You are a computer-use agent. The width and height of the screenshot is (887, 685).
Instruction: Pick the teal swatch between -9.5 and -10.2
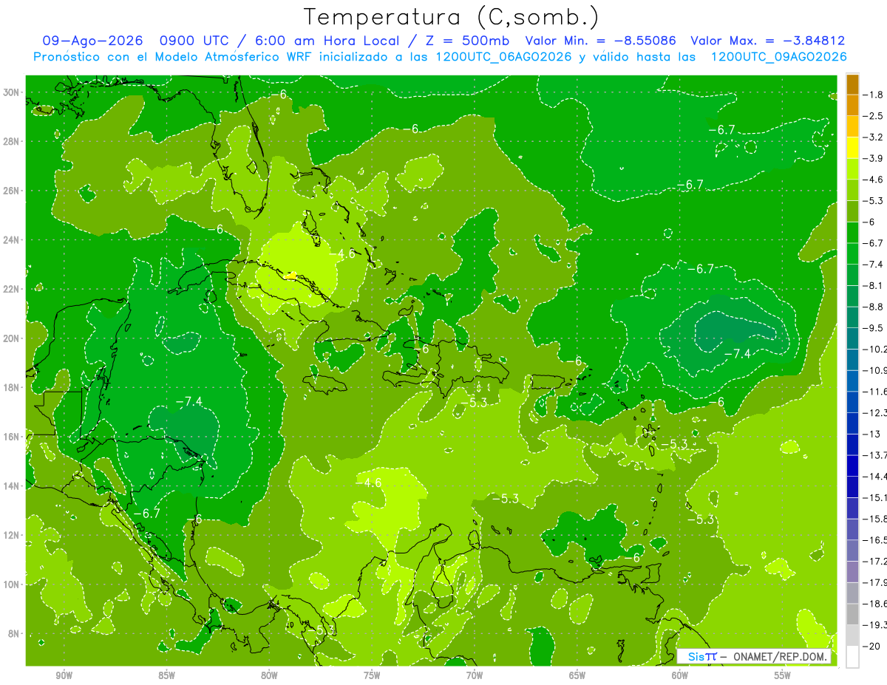tap(852, 338)
